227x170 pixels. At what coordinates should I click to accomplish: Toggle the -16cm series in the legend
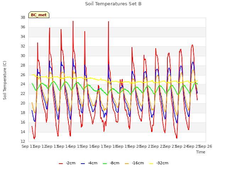click(x=134, y=163)
